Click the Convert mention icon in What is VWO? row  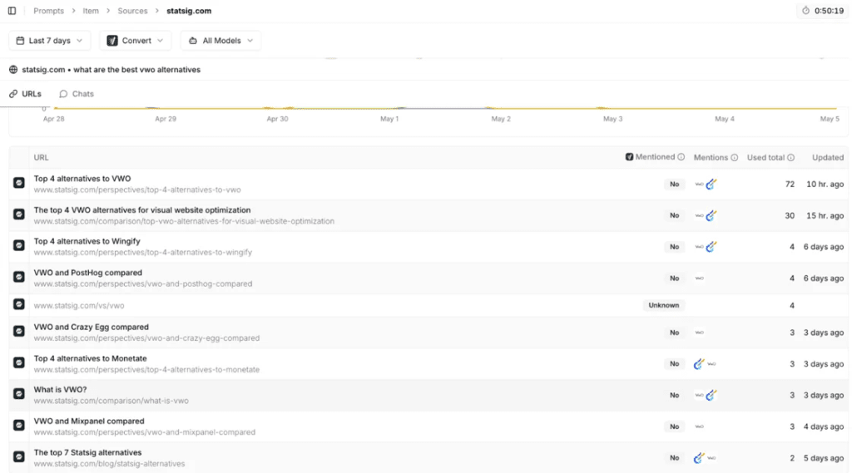[711, 395]
